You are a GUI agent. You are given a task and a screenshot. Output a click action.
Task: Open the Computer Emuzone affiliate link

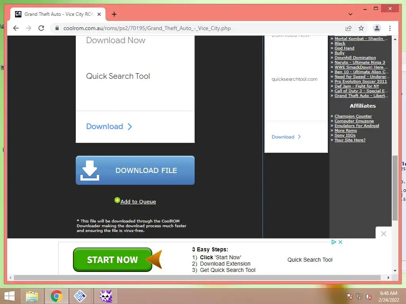click(x=354, y=121)
